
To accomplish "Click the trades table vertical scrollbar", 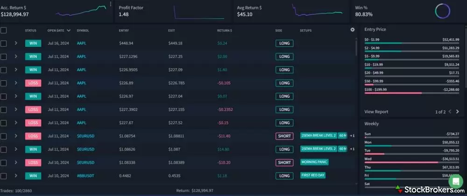I will tap(356, 47).
